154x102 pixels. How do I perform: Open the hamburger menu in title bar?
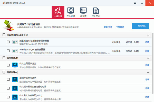tap(135, 3)
